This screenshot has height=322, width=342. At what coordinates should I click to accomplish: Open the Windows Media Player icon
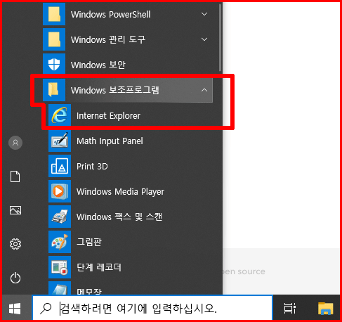pos(60,191)
